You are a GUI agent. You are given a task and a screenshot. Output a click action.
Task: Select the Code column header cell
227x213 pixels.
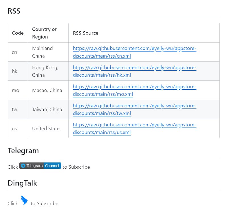point(18,33)
